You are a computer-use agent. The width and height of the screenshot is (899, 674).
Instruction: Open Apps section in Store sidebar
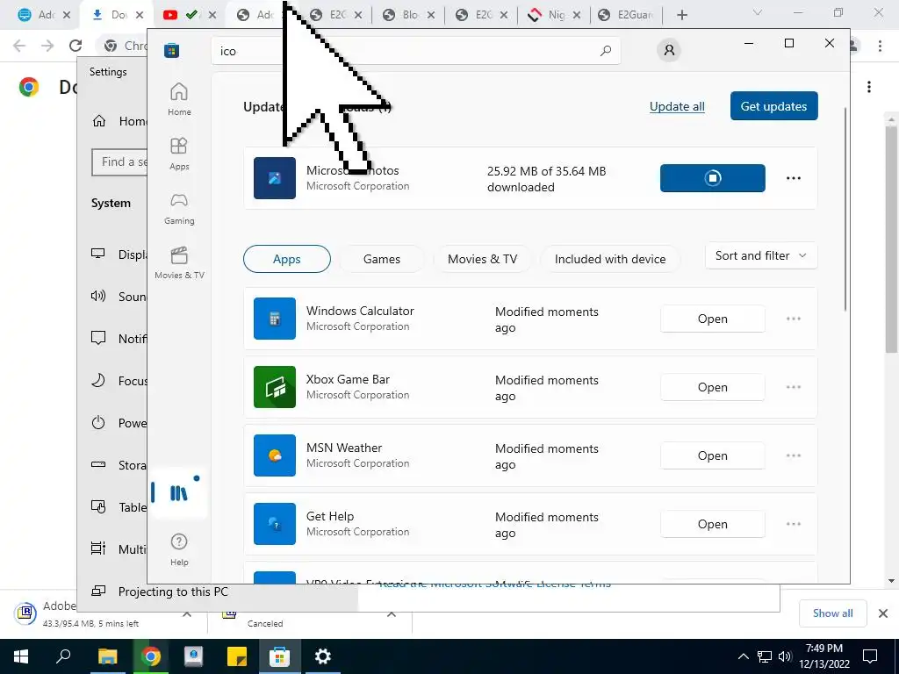pyautogui.click(x=179, y=154)
